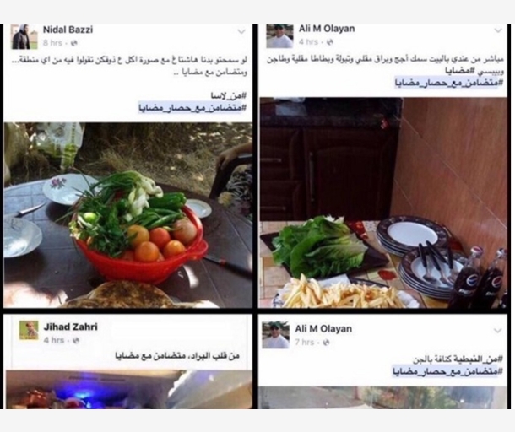The height and width of the screenshot is (432, 515).
Task: Open the vegetable bowl photo
Action: [127, 215]
